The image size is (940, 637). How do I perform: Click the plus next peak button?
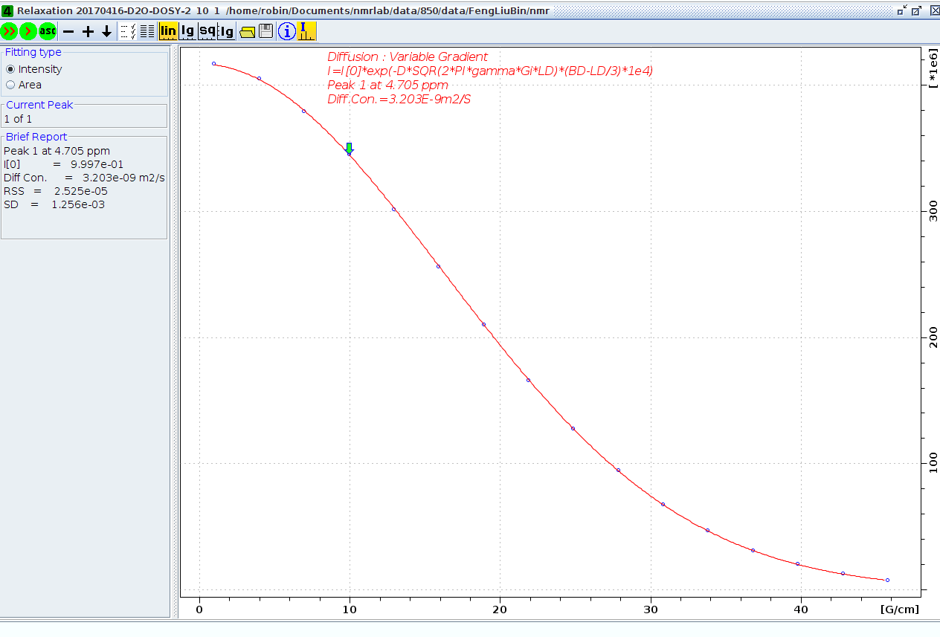pos(88,31)
